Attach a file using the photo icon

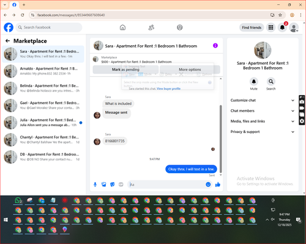click(104, 184)
